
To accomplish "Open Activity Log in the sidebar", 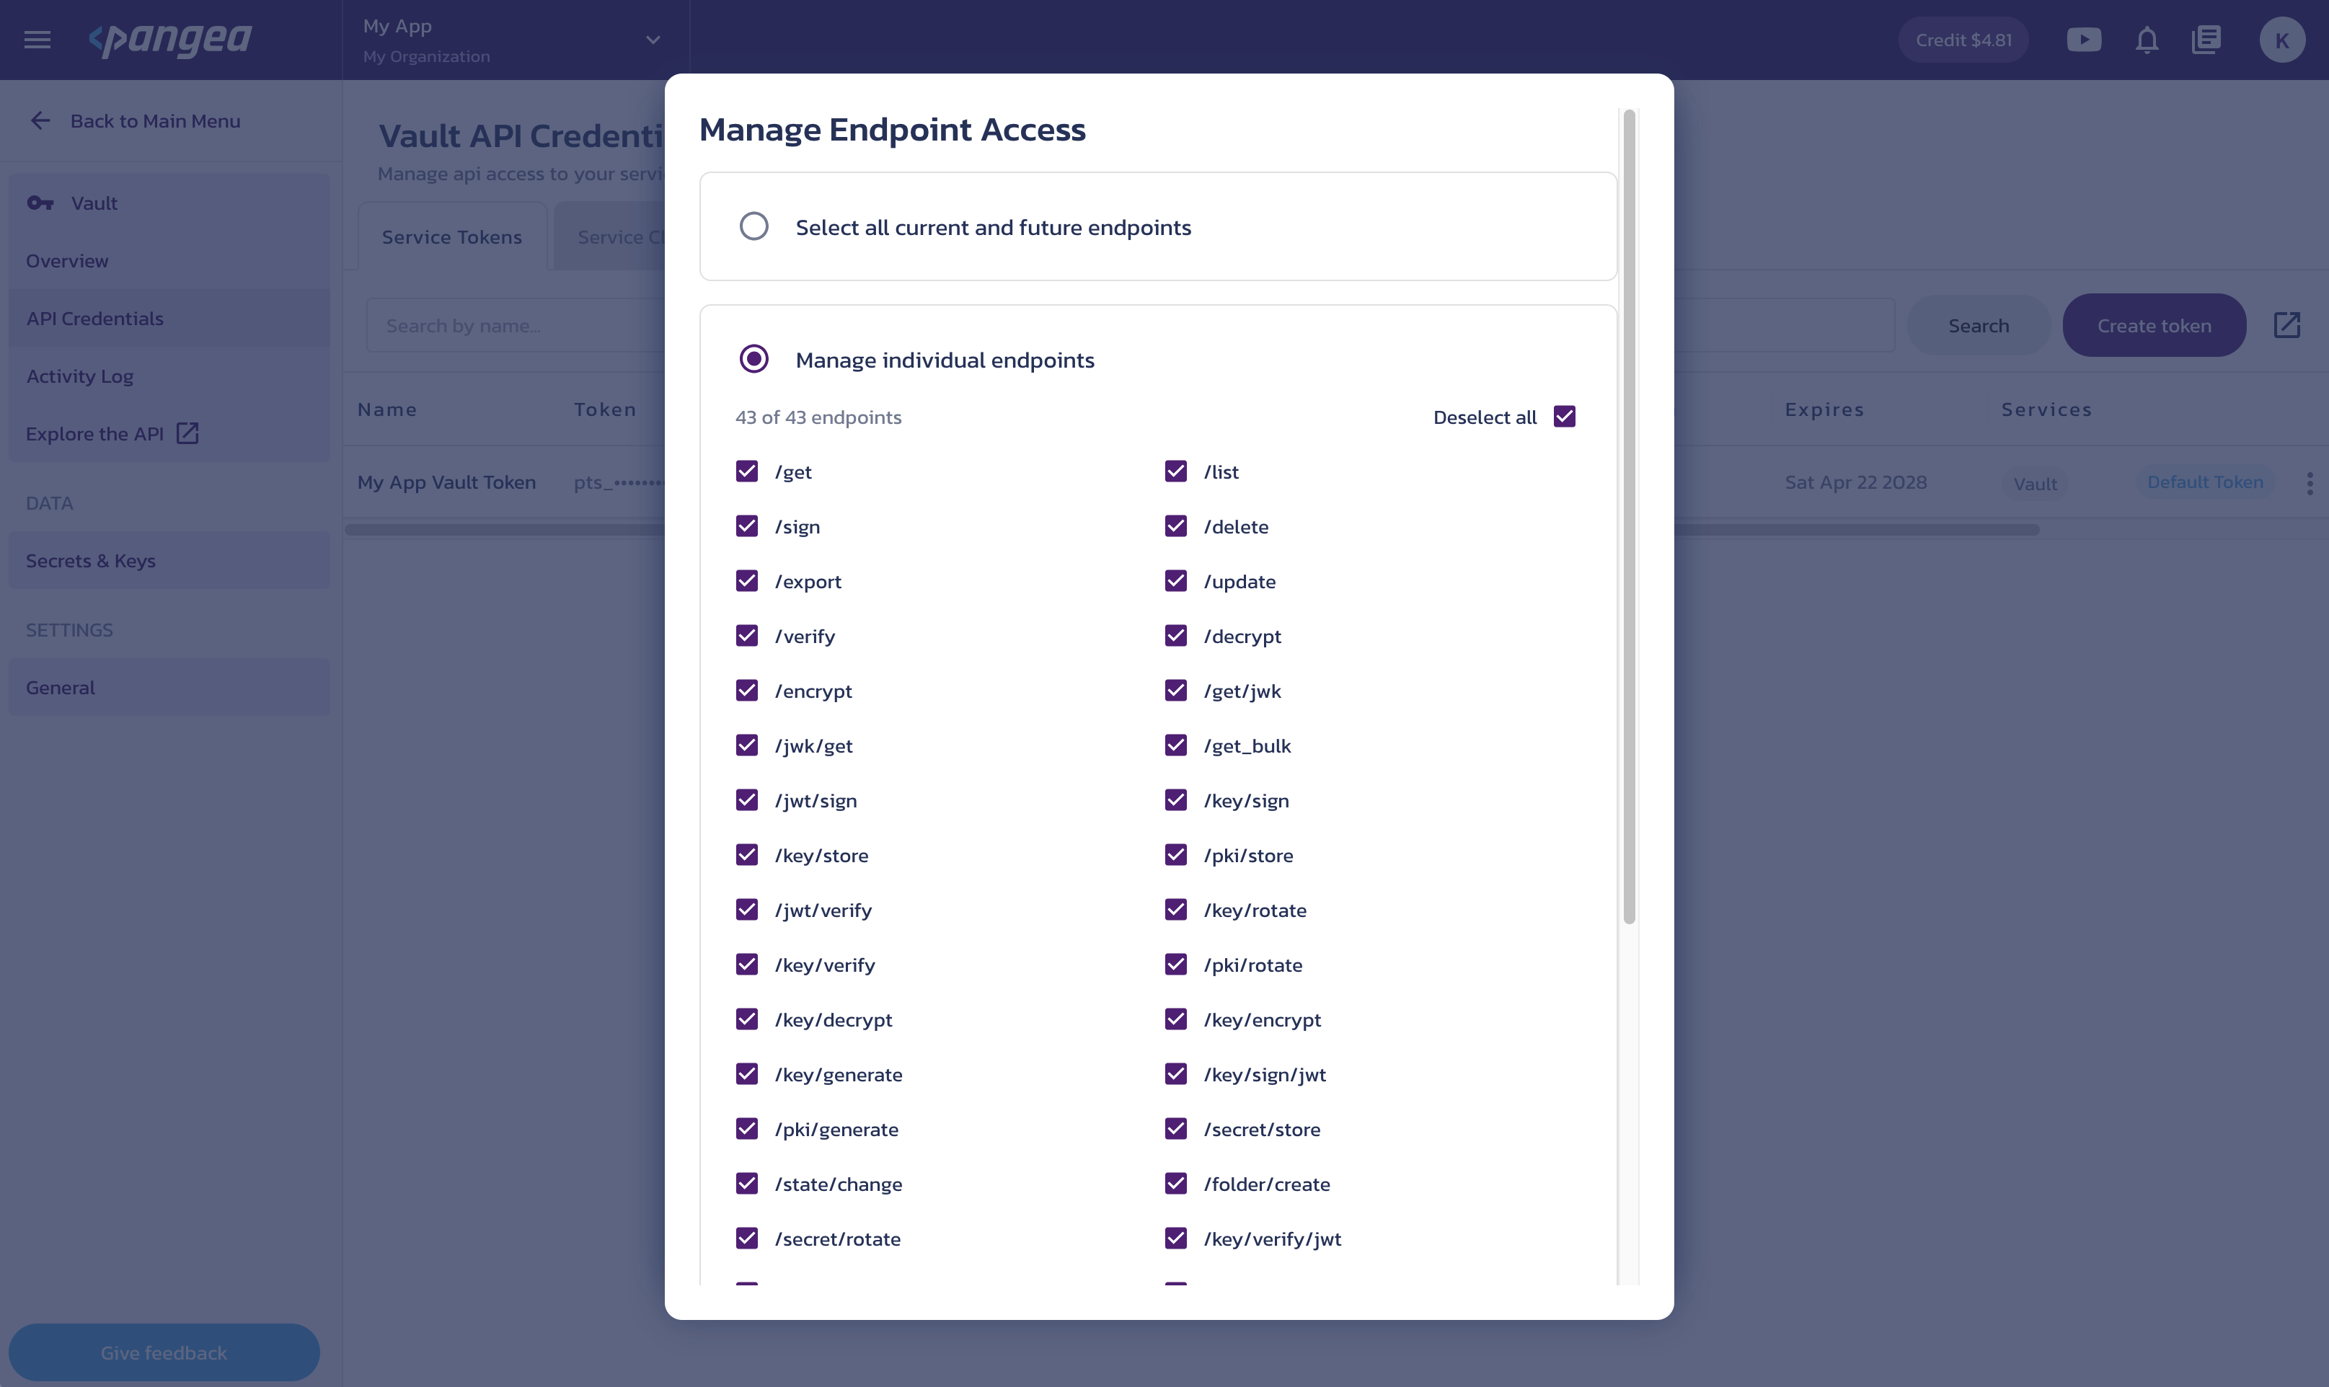I will pos(169,376).
